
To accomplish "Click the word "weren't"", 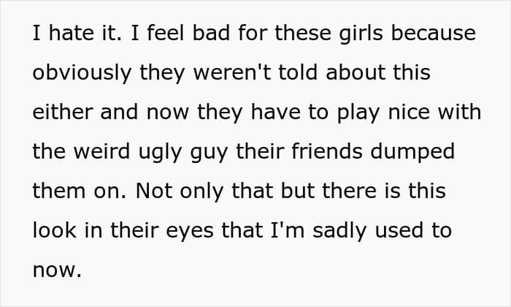I will pos(223,73).
